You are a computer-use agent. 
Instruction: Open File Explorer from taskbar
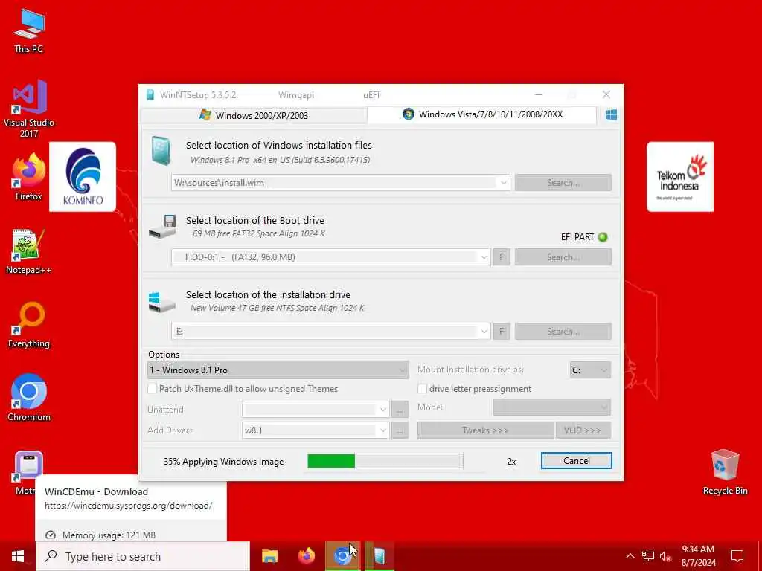tap(269, 556)
